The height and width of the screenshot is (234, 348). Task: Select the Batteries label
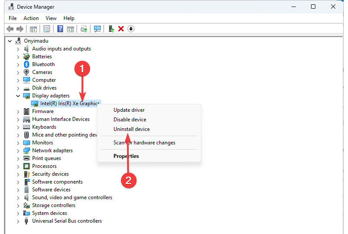click(42, 57)
